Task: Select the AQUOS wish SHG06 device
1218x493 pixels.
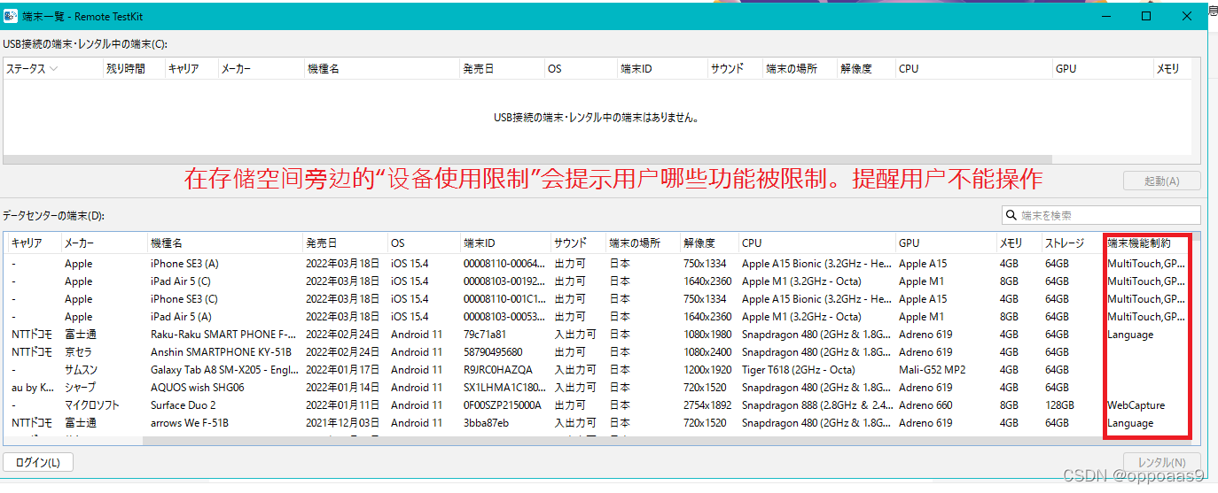Action: pos(598,388)
